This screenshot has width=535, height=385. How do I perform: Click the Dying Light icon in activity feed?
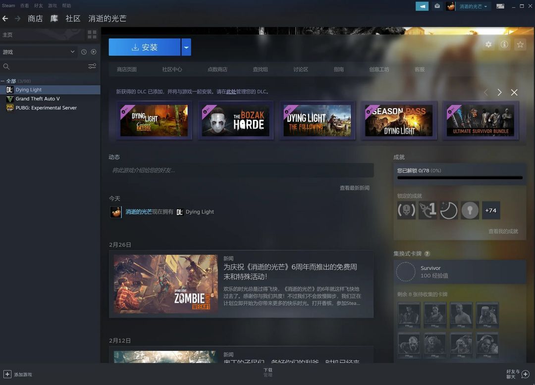tap(180, 212)
